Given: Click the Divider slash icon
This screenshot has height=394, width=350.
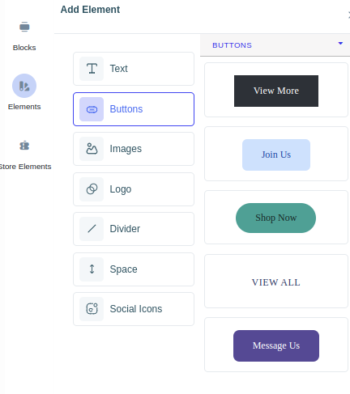Looking at the screenshot, I should pos(92,229).
